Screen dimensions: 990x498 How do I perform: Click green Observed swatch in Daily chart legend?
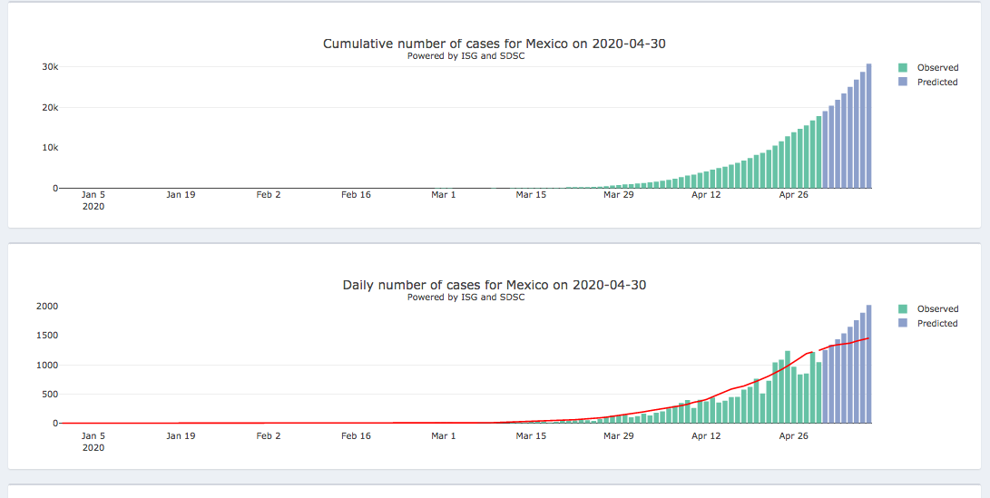tap(903, 309)
